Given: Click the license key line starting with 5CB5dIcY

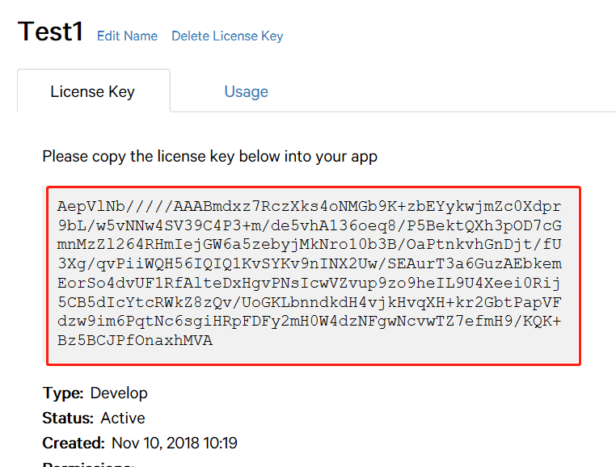Looking at the screenshot, I should (x=309, y=302).
